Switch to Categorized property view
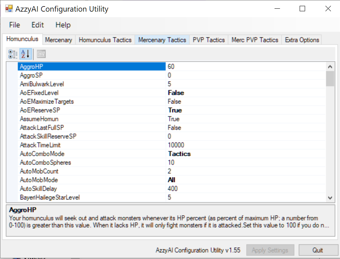Viewport: 340px width, 259px height. (13, 54)
